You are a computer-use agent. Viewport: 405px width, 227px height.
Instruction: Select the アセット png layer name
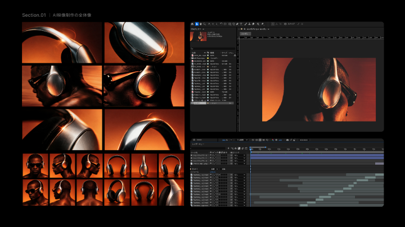coord(200,164)
